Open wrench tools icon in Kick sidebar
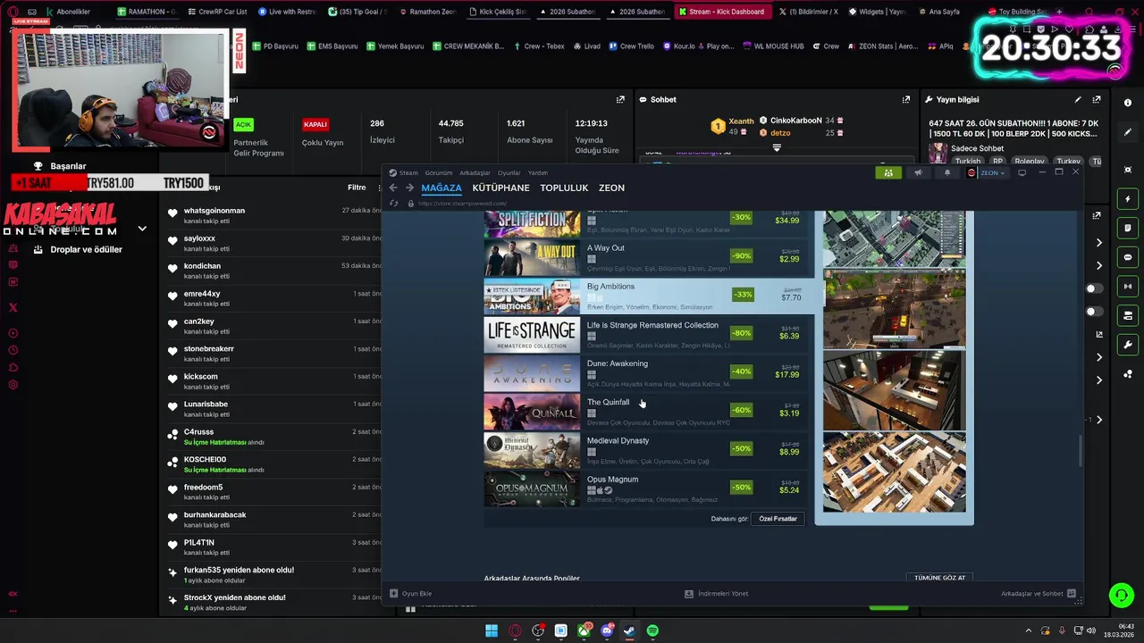Viewport: 1144px width, 643px height. [1128, 345]
